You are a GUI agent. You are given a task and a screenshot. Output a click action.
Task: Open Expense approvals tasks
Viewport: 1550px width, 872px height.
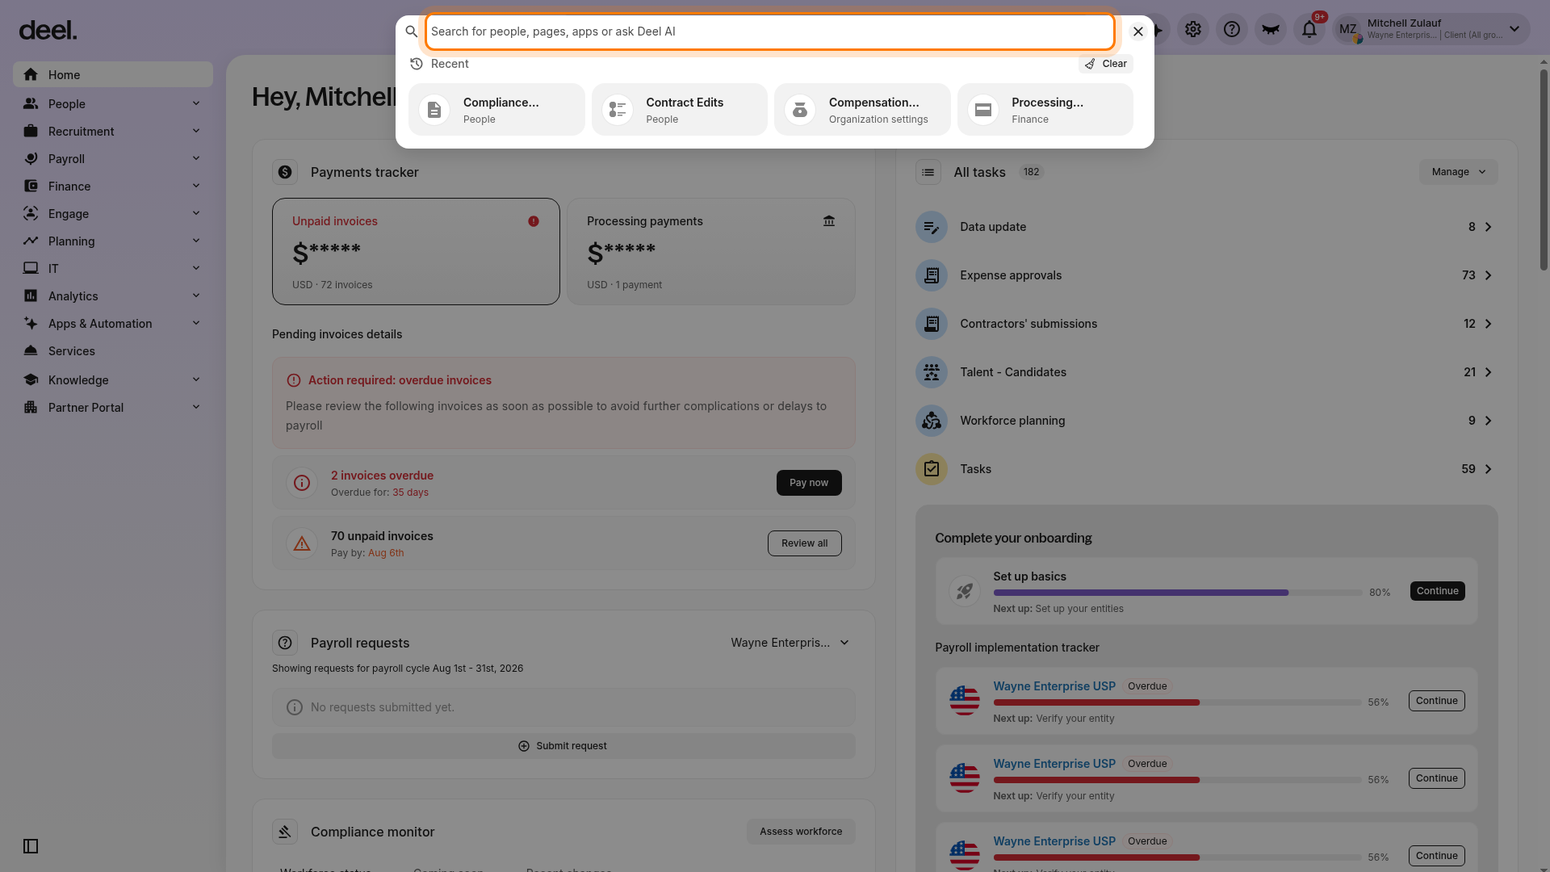tap(1207, 275)
